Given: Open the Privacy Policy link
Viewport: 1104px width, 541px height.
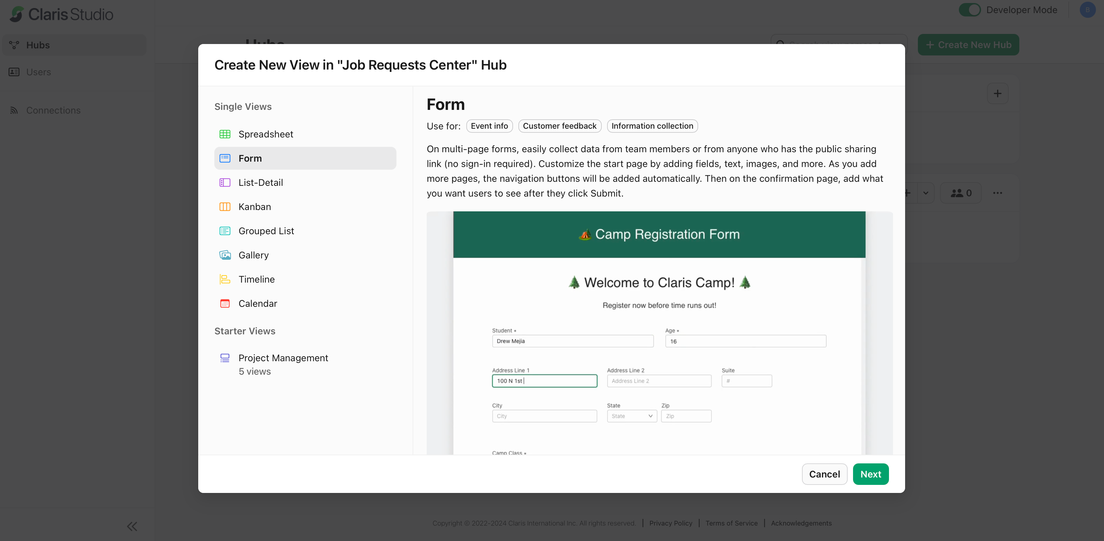Looking at the screenshot, I should (670, 523).
